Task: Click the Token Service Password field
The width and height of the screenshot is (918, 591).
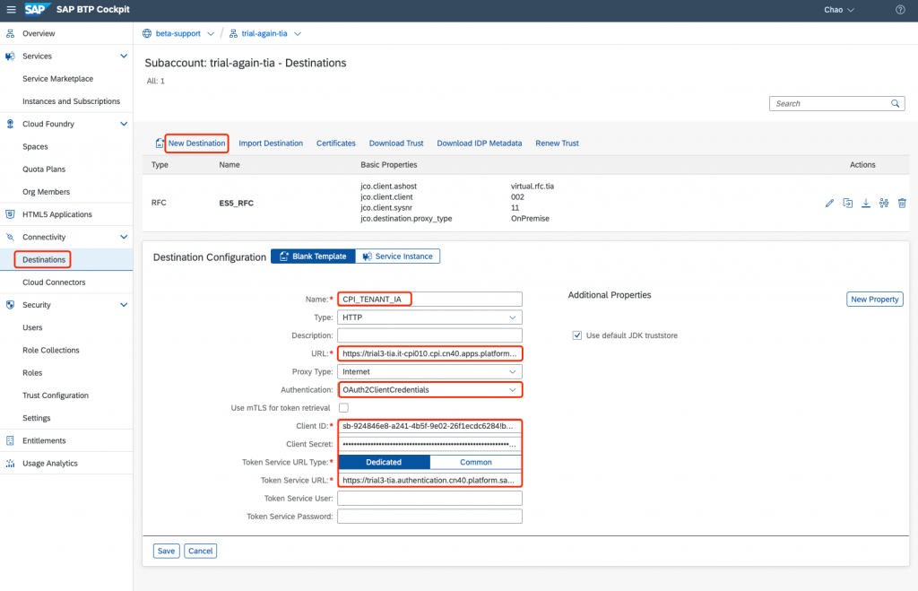Action: pos(429,517)
